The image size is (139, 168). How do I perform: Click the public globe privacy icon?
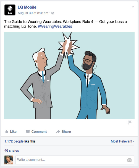pos(53,13)
